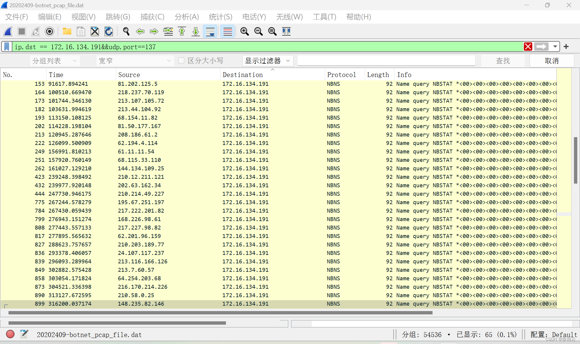Sort by the No. column header

click(x=23, y=75)
